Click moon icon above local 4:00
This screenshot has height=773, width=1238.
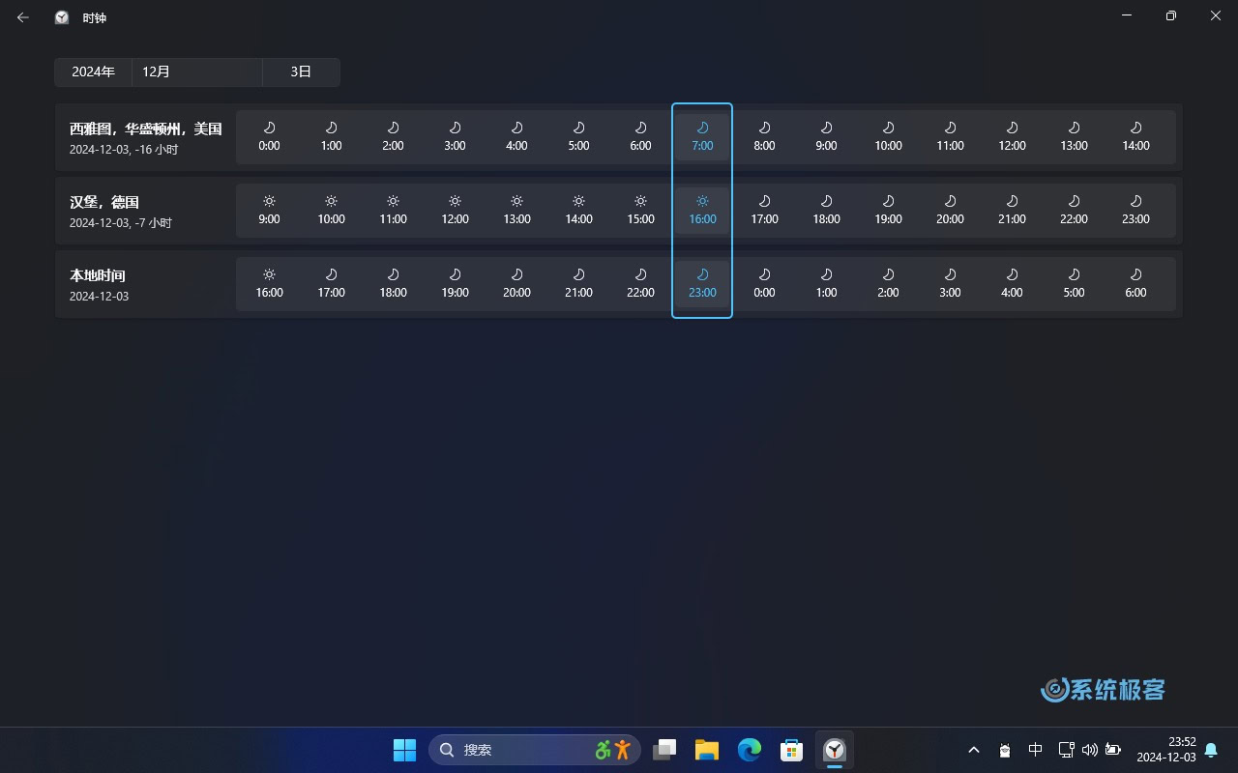[1012, 274]
